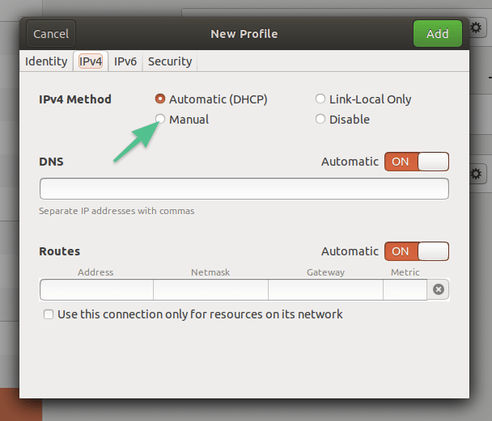Viewport: 492px width, 421px height.
Task: Toggle the DNS Automatic switch
Action: [x=417, y=162]
